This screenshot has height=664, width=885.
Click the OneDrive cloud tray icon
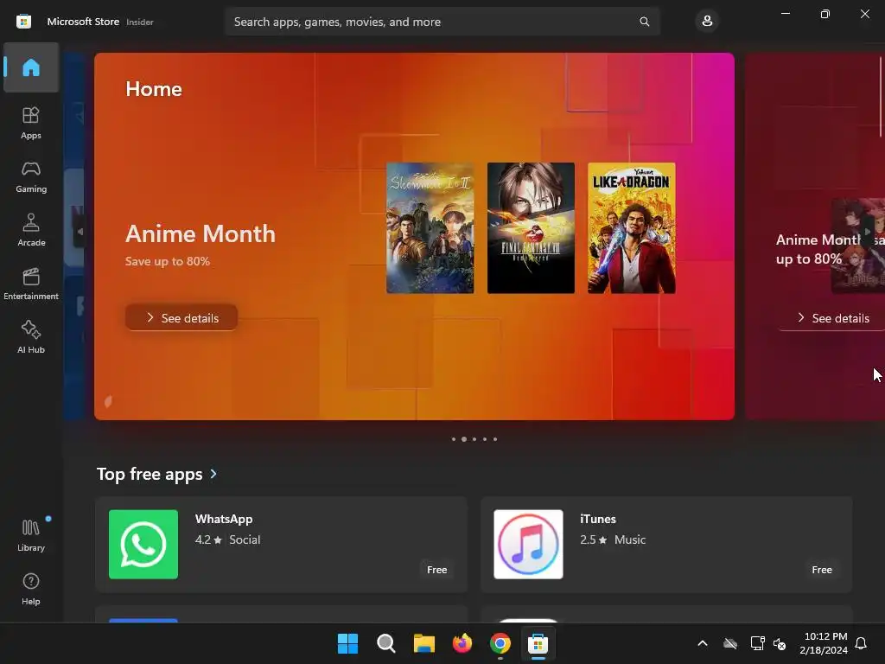[x=730, y=643]
